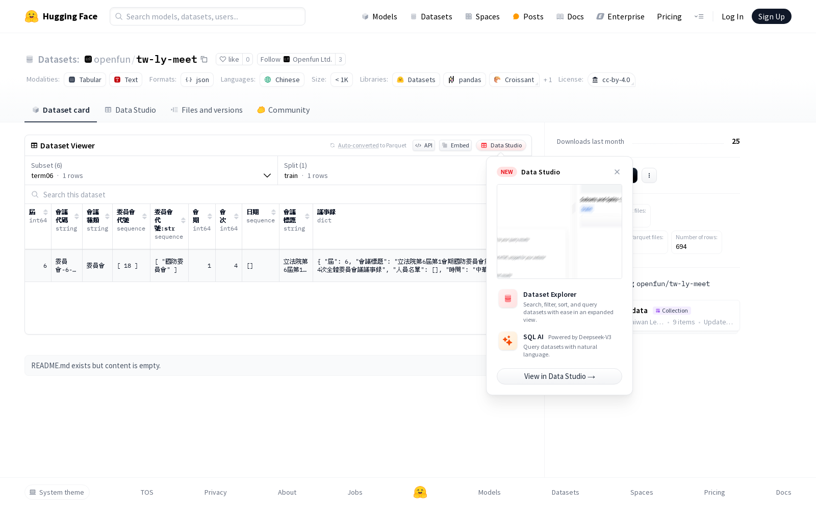Copy dataset name with the copy icon
The width and height of the screenshot is (816, 510).
(204, 59)
